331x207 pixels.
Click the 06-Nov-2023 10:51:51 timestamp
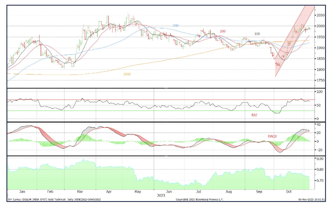311,199
